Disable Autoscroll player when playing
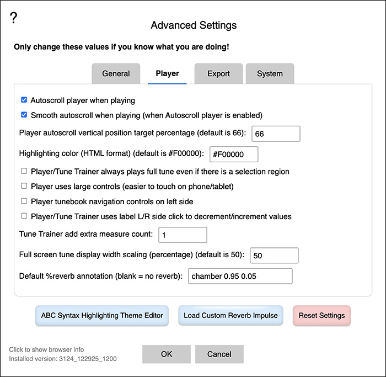386x377 pixels. (x=24, y=100)
